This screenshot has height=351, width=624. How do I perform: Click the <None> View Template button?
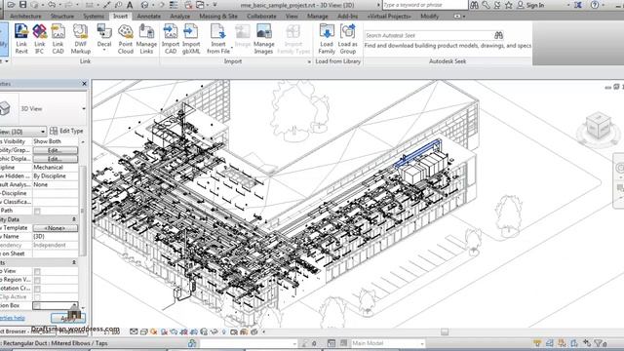coord(56,228)
